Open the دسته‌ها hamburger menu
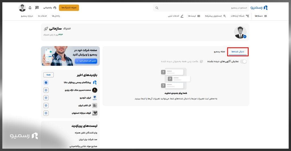Viewport: 291px width, 151px height. (261, 16)
